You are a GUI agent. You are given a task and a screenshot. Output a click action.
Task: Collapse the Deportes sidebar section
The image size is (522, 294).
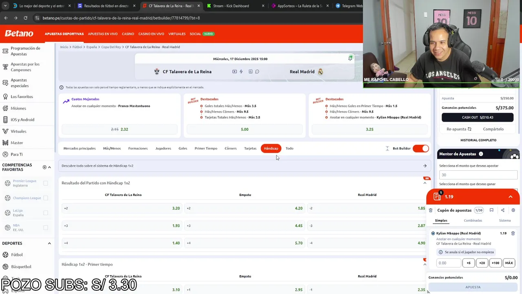(x=49, y=243)
